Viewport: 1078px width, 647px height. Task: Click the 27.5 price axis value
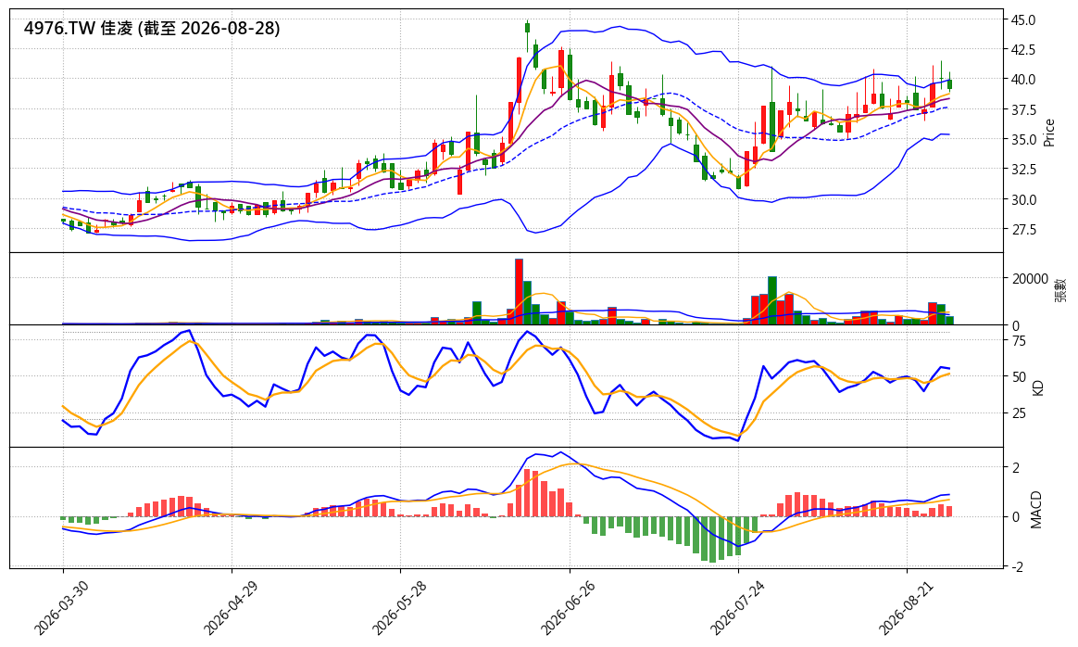1023,229
